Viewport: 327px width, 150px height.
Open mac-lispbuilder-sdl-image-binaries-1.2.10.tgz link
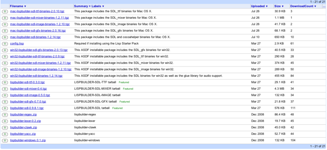(40, 24)
